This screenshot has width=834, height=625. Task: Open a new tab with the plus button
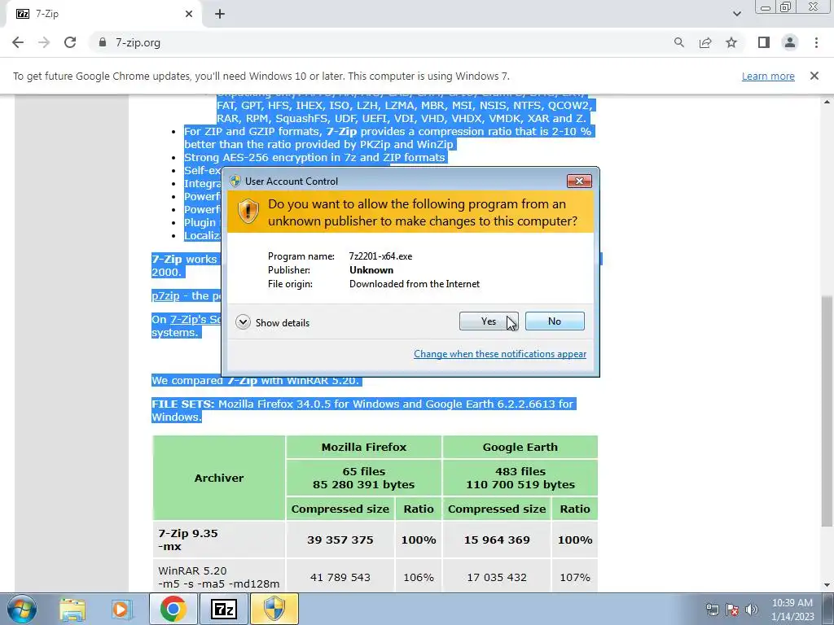[220, 15]
